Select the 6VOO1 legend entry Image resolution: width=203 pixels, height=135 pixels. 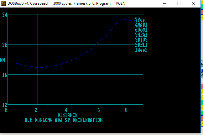click(141, 30)
